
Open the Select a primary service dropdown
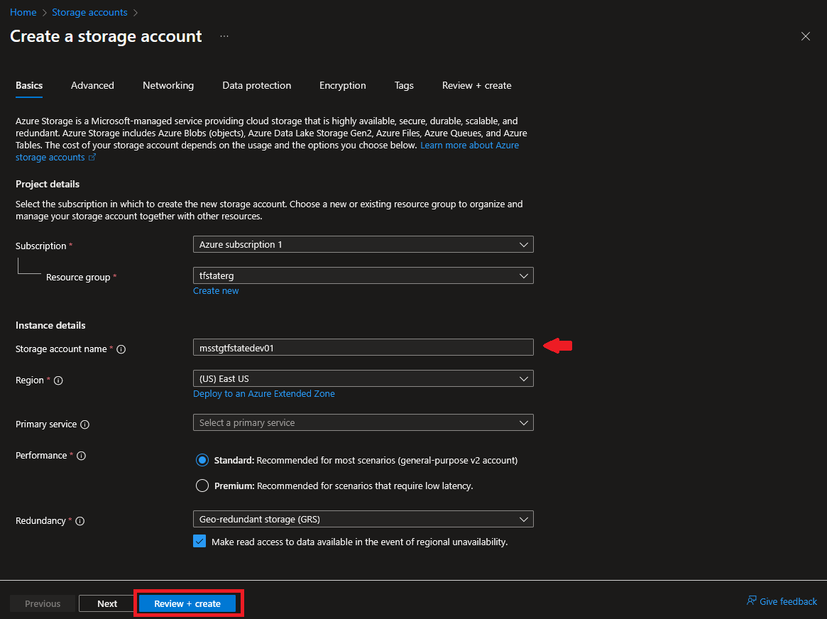363,423
